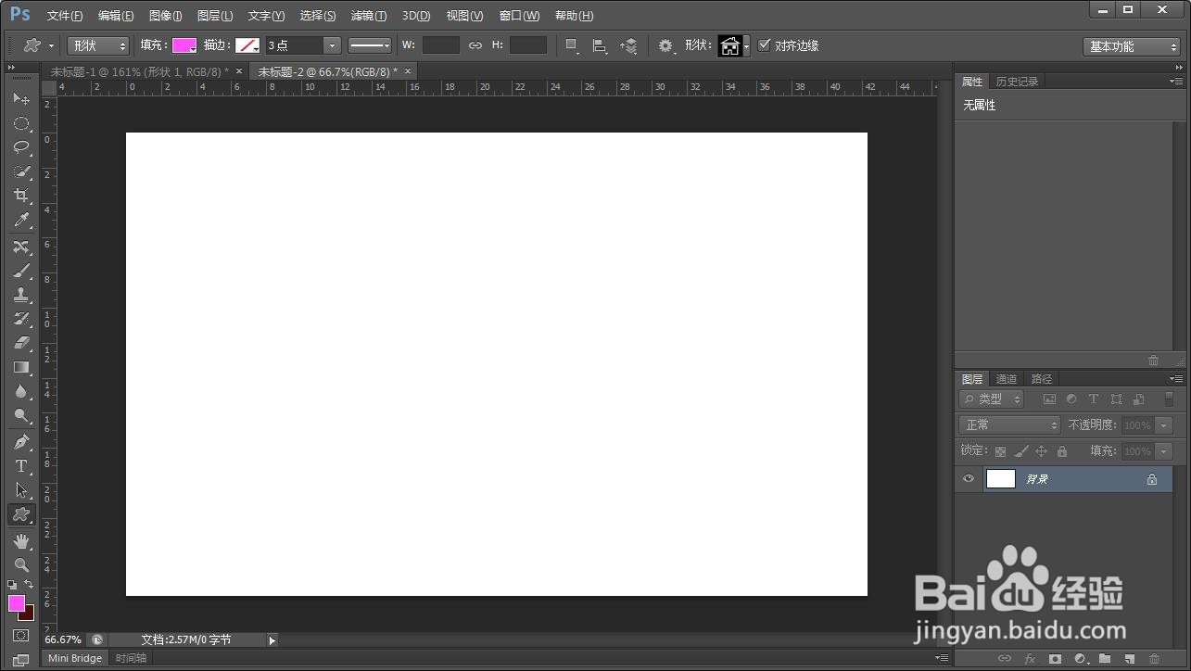Screen dimensions: 1191x671
Task: Click the path arrangement icon in options bar
Action: (628, 45)
